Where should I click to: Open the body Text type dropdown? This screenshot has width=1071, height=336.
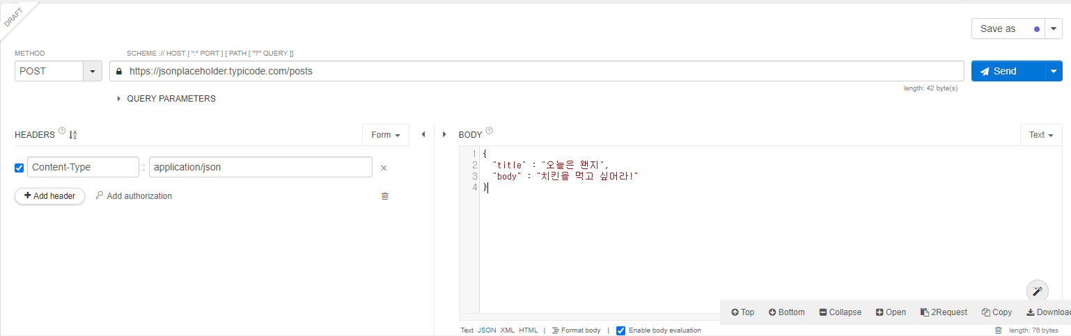point(1041,135)
